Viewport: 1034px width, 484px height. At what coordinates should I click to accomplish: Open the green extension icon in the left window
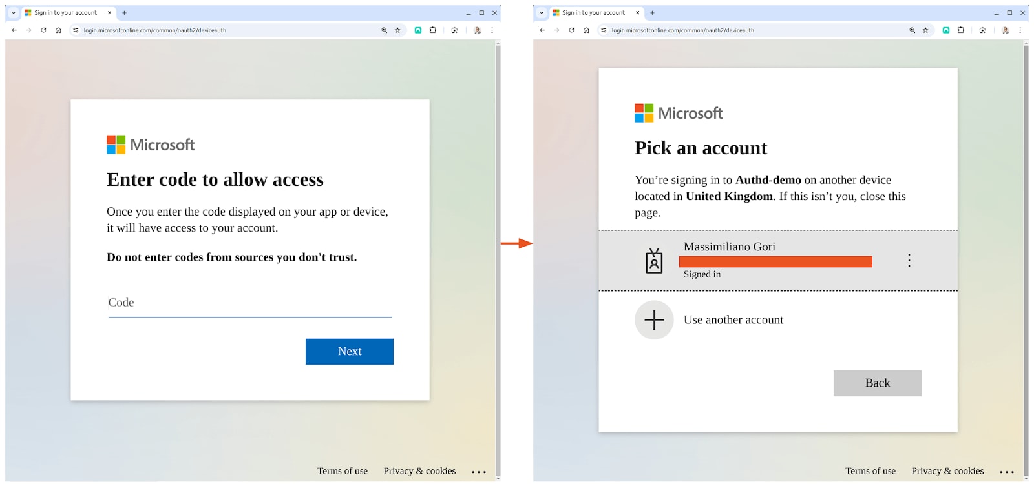(418, 30)
